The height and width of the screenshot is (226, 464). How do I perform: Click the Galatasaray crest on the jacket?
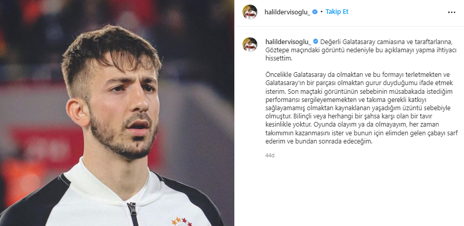click(x=182, y=221)
